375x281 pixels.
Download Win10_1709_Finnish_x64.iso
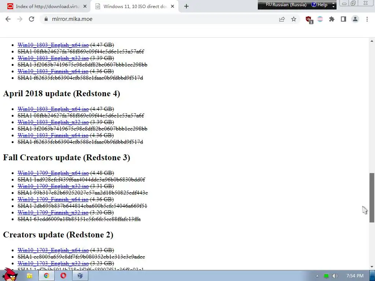click(x=53, y=199)
